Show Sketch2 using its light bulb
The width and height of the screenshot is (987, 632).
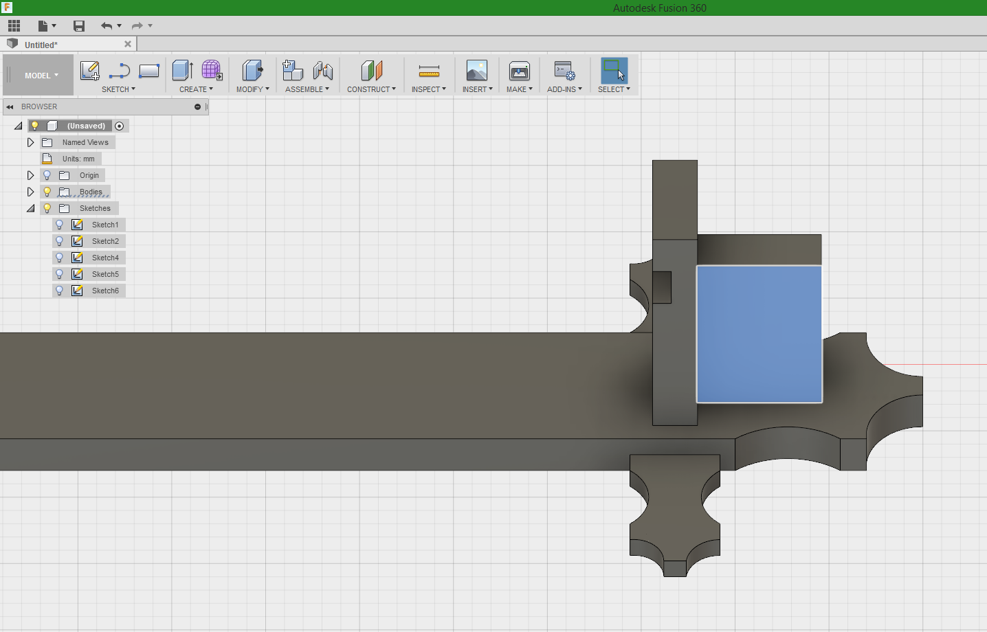pyautogui.click(x=60, y=241)
